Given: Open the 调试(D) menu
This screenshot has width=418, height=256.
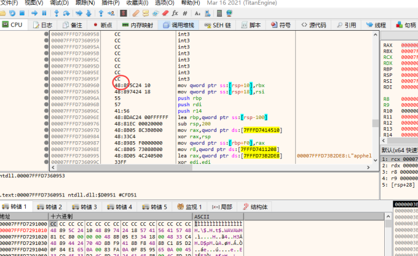Looking at the screenshot, I should pyautogui.click(x=59, y=3).
